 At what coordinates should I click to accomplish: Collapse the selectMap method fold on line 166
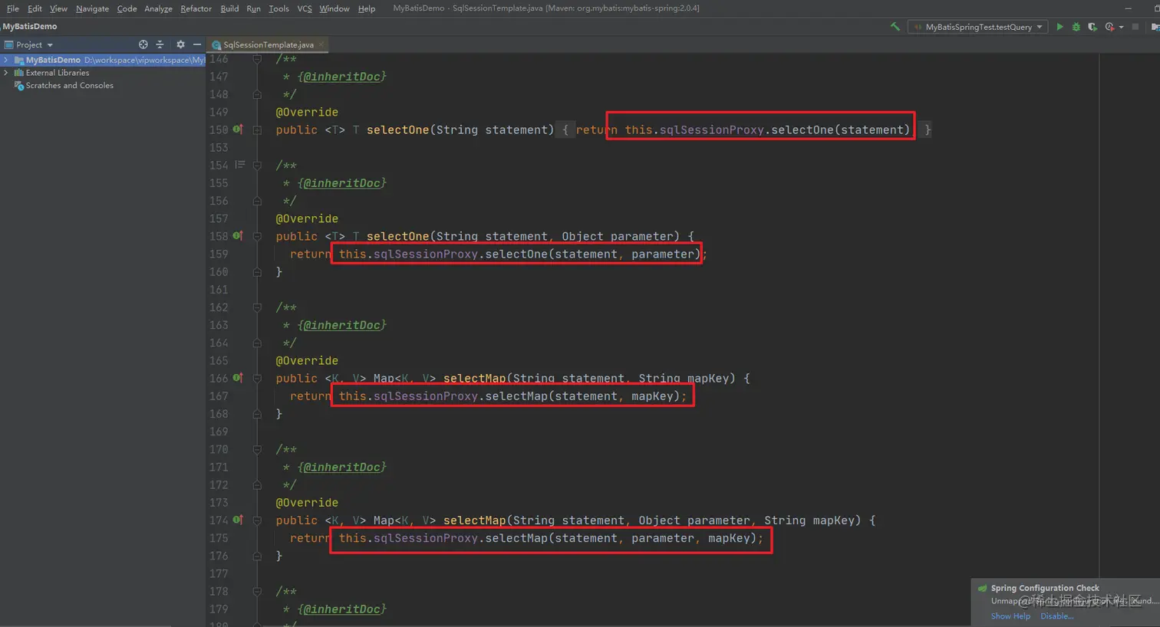tap(257, 378)
